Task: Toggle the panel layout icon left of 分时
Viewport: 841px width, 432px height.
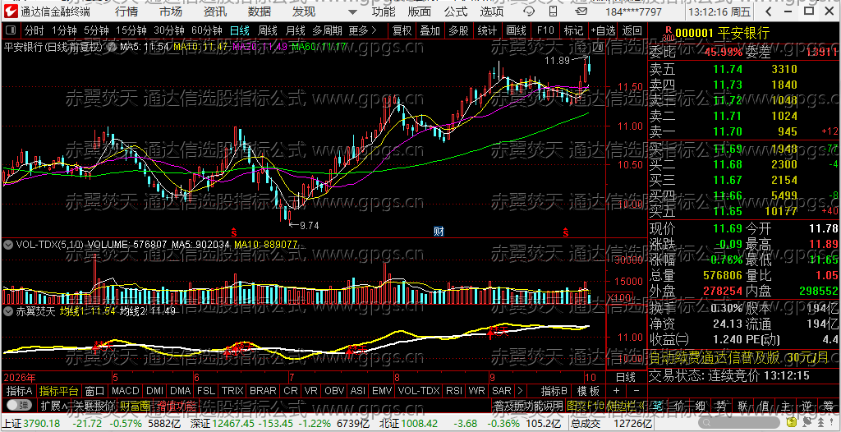Action: (11, 30)
